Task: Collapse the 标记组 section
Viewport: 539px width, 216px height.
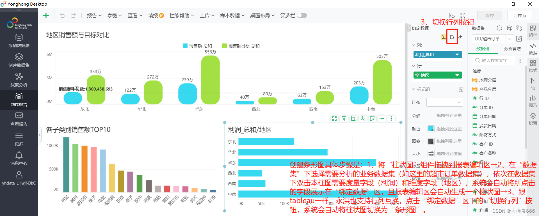Action: pyautogui.click(x=414, y=89)
